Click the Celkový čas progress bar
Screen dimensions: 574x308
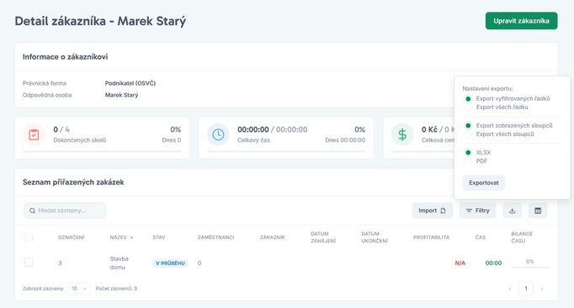[286, 151]
